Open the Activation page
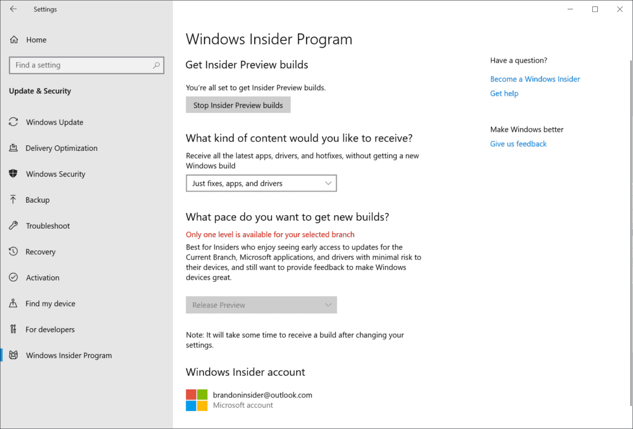This screenshot has width=633, height=429. pos(43,278)
